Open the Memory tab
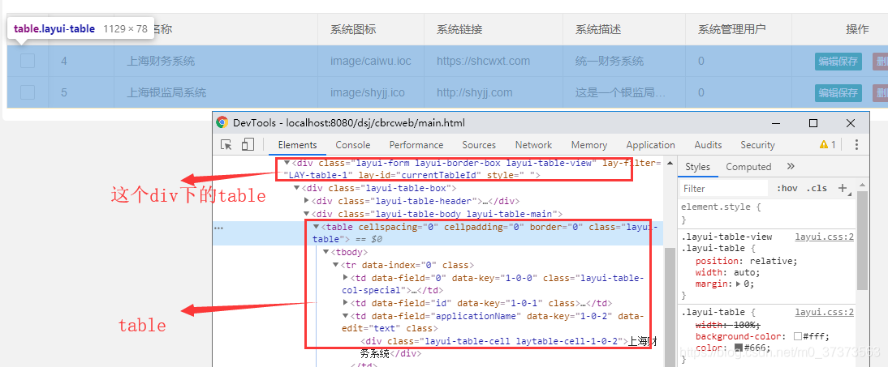 (589, 145)
